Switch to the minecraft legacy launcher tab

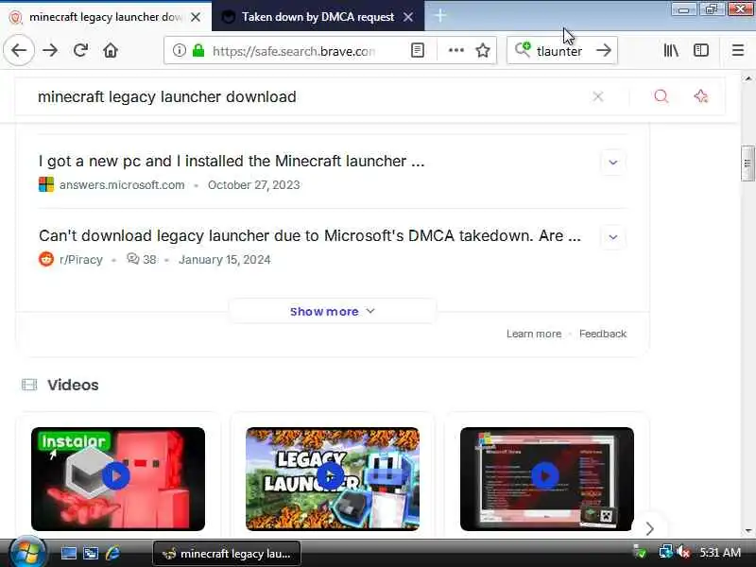point(105,17)
